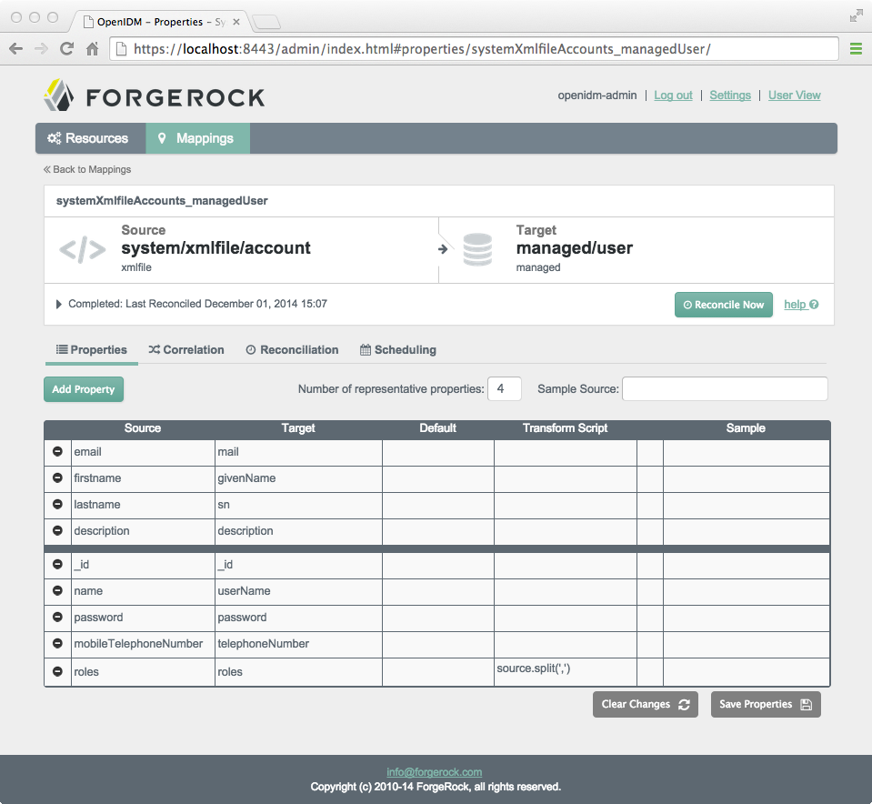The height and width of the screenshot is (804, 872).
Task: Open the Resources menu
Action: (91, 138)
